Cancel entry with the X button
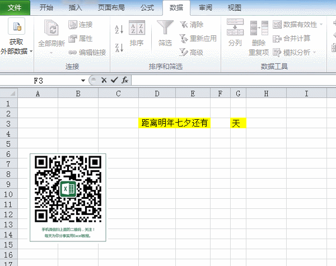336x266 pixels. click(104, 81)
